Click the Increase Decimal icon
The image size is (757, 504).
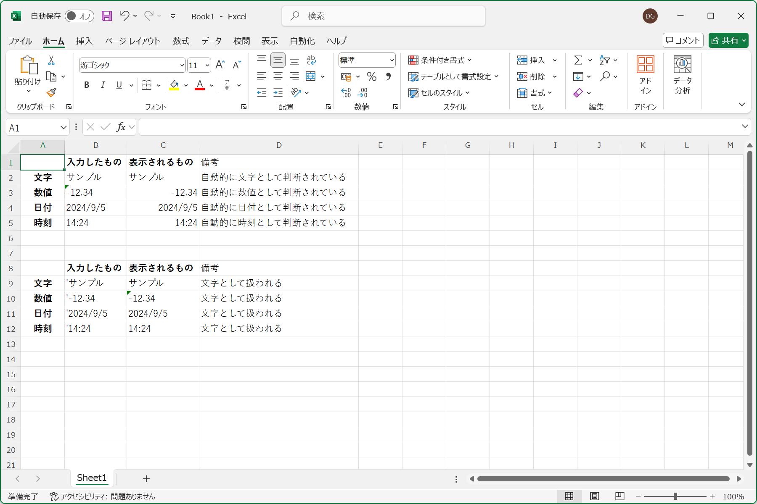tap(346, 92)
